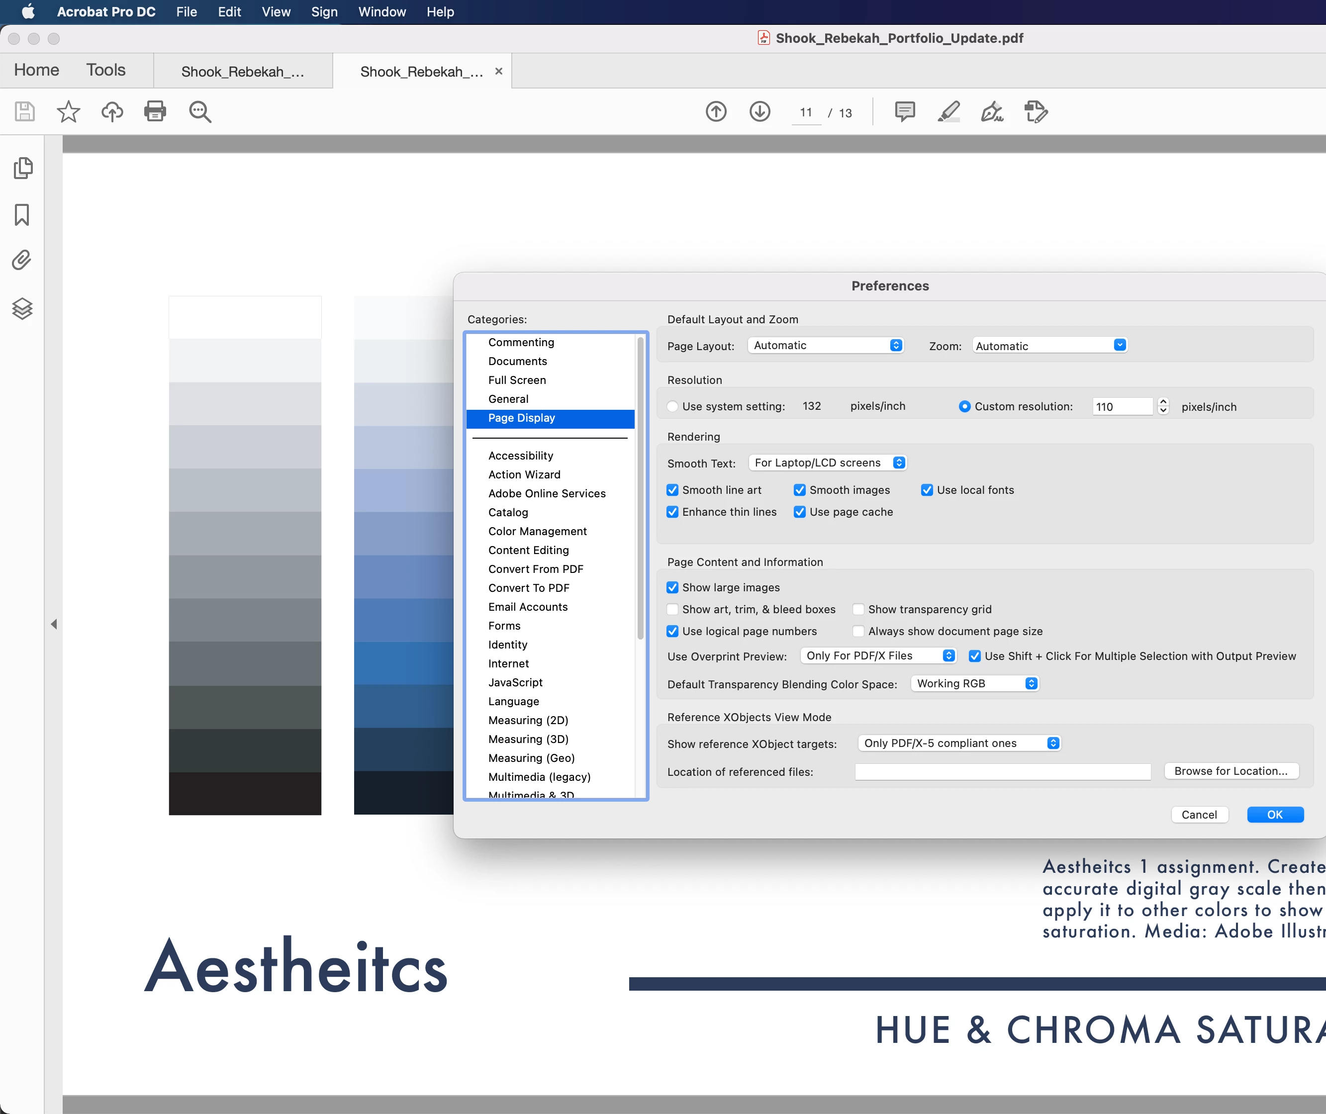1326x1114 pixels.
Task: Open the Page Layout dropdown
Action: click(x=825, y=346)
